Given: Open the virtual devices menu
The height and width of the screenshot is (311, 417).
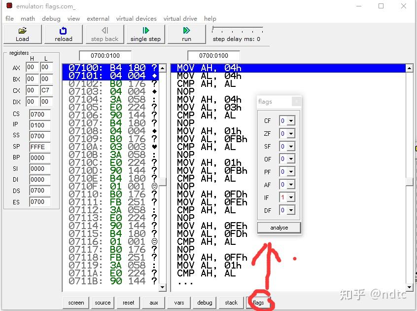Looking at the screenshot, I should (x=136, y=18).
